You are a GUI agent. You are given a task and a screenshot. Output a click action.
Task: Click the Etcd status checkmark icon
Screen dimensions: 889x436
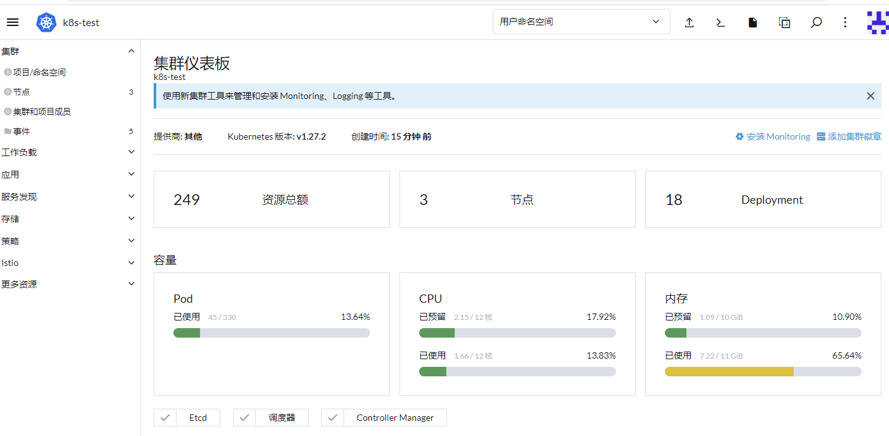pyautogui.click(x=165, y=418)
